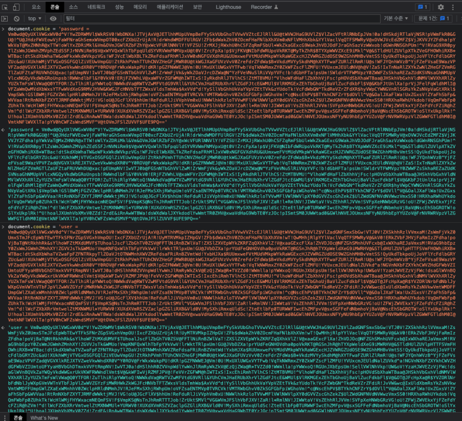462x421 pixels.
Task: Open the 보안 tab
Action: pos(197,7)
